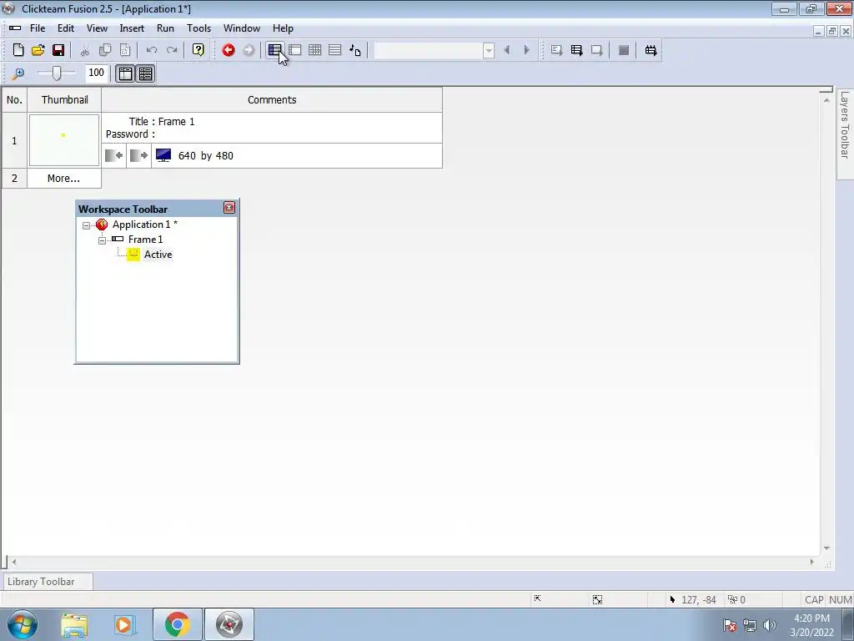854x641 pixels.
Task: Click the Cut scissors icon
Action: (84, 50)
